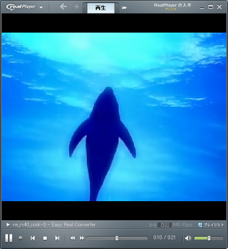The width and height of the screenshot is (228, 249).
Task: Rewind the video
Action: 73,238
